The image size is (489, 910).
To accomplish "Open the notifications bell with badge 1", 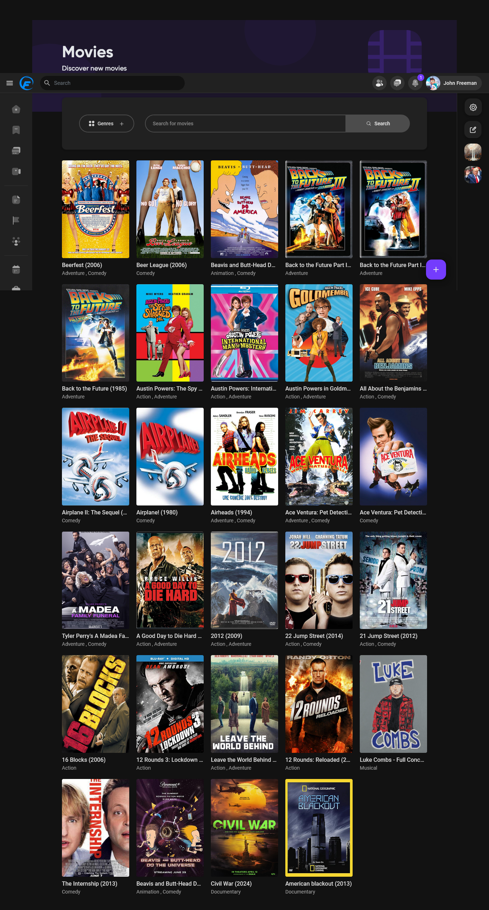I will 415,83.
